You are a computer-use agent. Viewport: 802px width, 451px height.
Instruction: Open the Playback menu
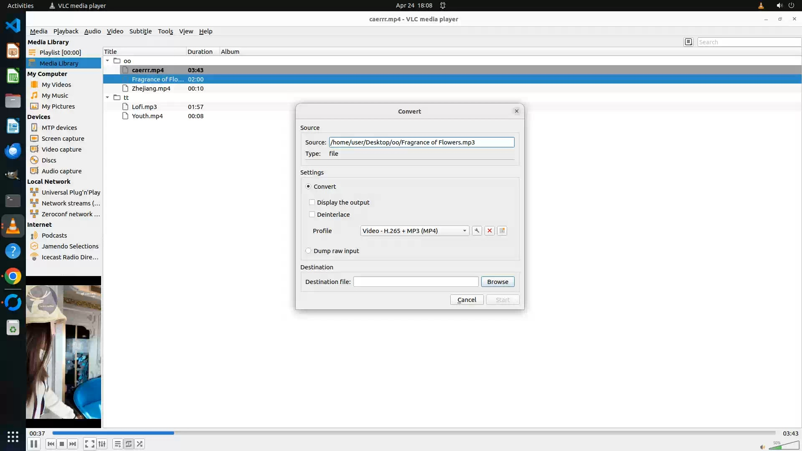(66, 31)
